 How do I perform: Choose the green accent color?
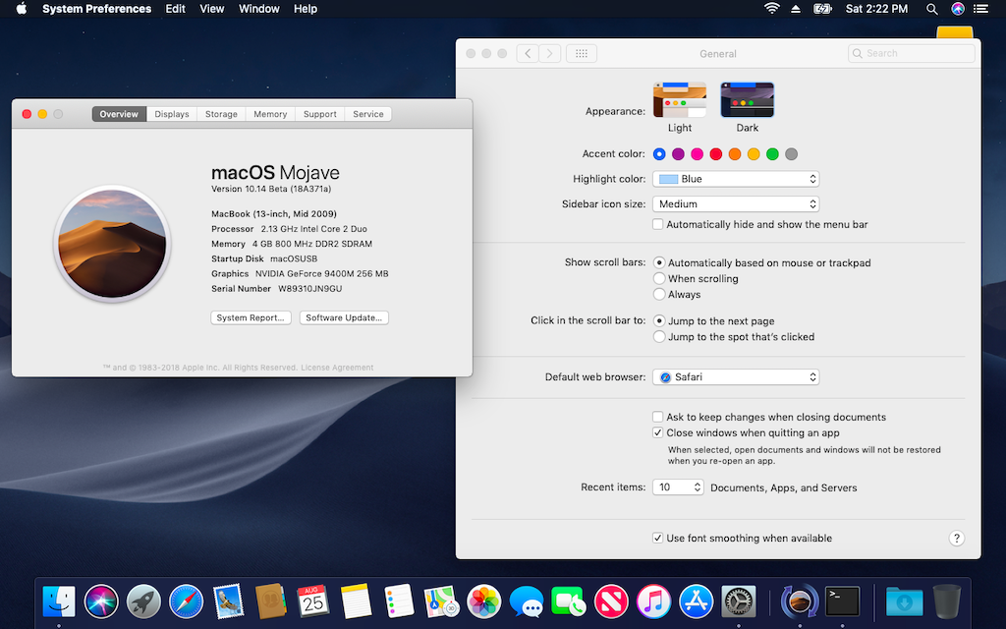pos(772,154)
